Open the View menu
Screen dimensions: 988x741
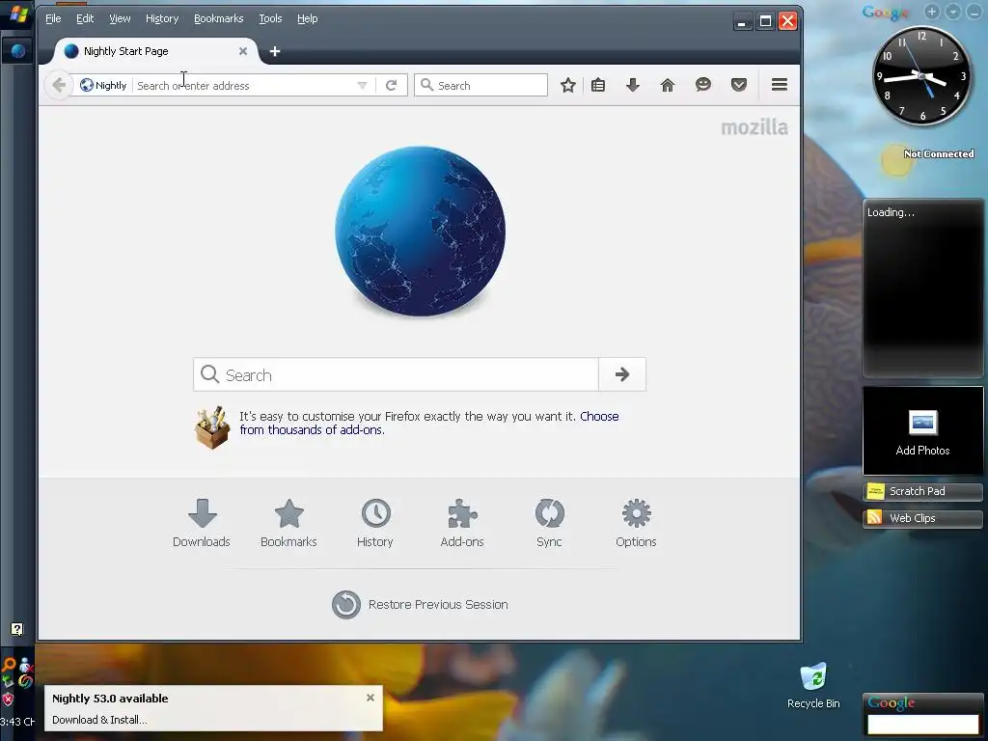coord(120,19)
